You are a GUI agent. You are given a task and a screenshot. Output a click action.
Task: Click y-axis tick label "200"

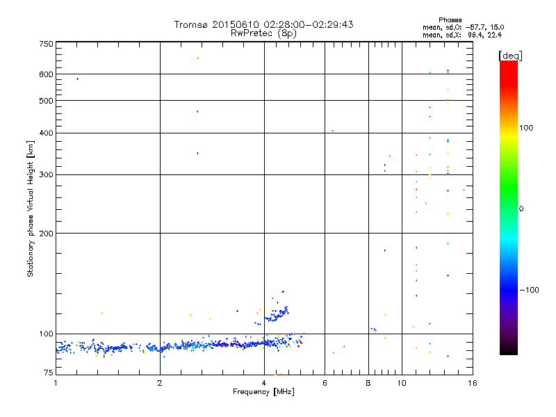click(46, 234)
